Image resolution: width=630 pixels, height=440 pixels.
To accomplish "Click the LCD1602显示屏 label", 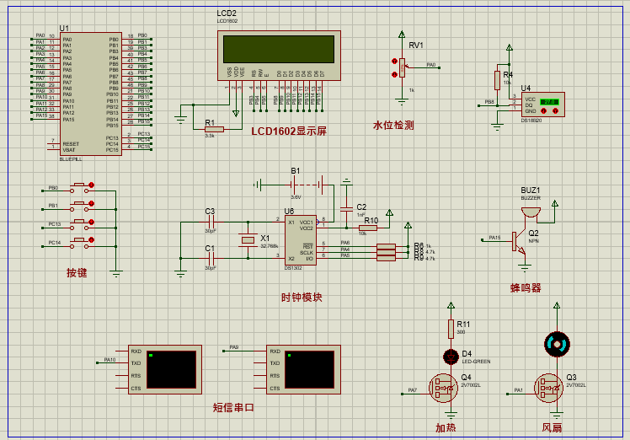I will [x=289, y=131].
